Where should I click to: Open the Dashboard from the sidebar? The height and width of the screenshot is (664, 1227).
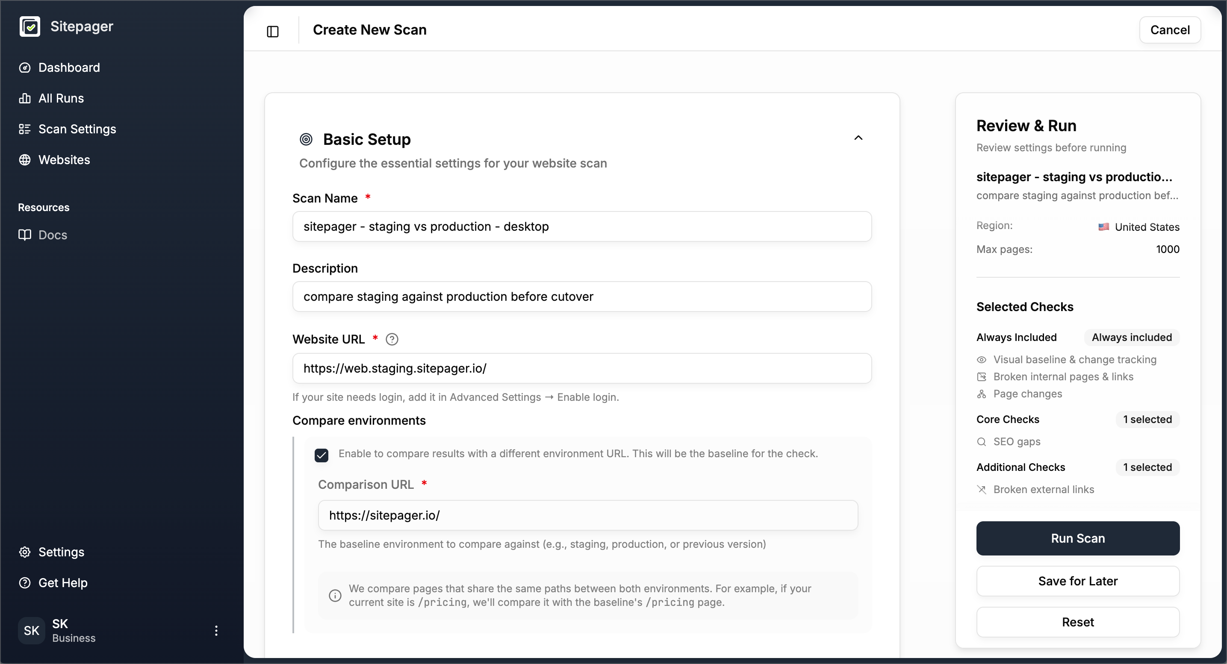pos(70,68)
